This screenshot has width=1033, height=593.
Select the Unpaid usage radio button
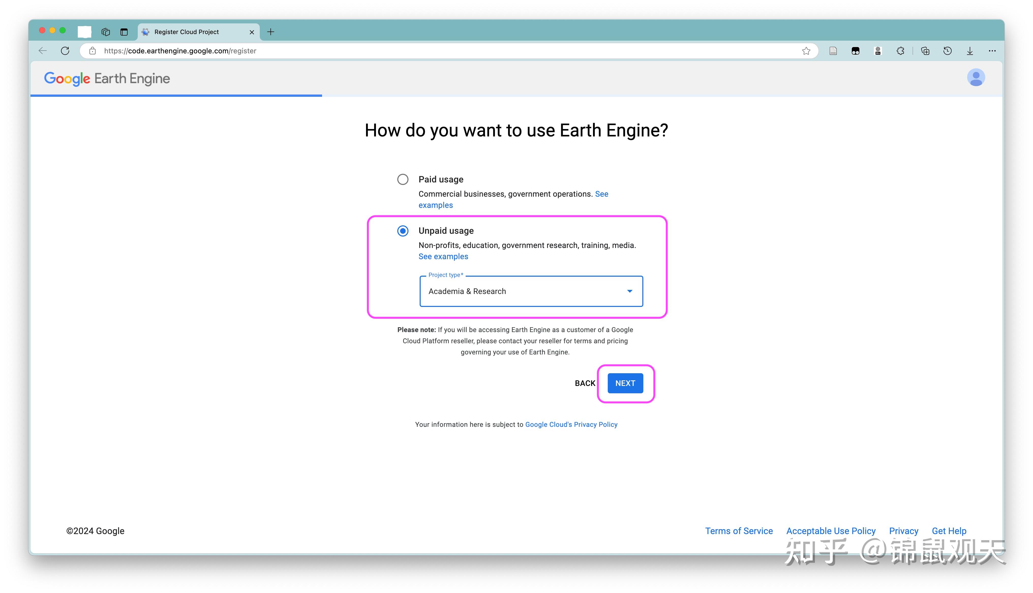(x=402, y=231)
